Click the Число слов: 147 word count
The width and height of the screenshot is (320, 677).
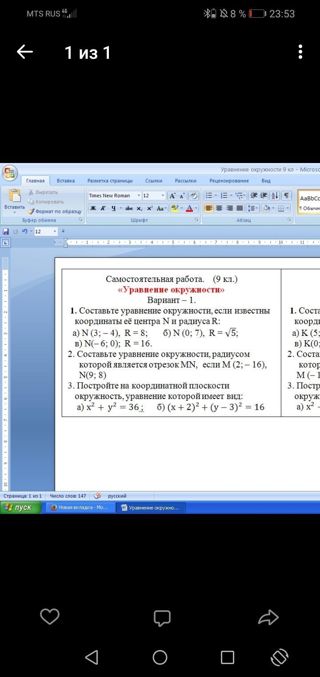click(x=68, y=496)
